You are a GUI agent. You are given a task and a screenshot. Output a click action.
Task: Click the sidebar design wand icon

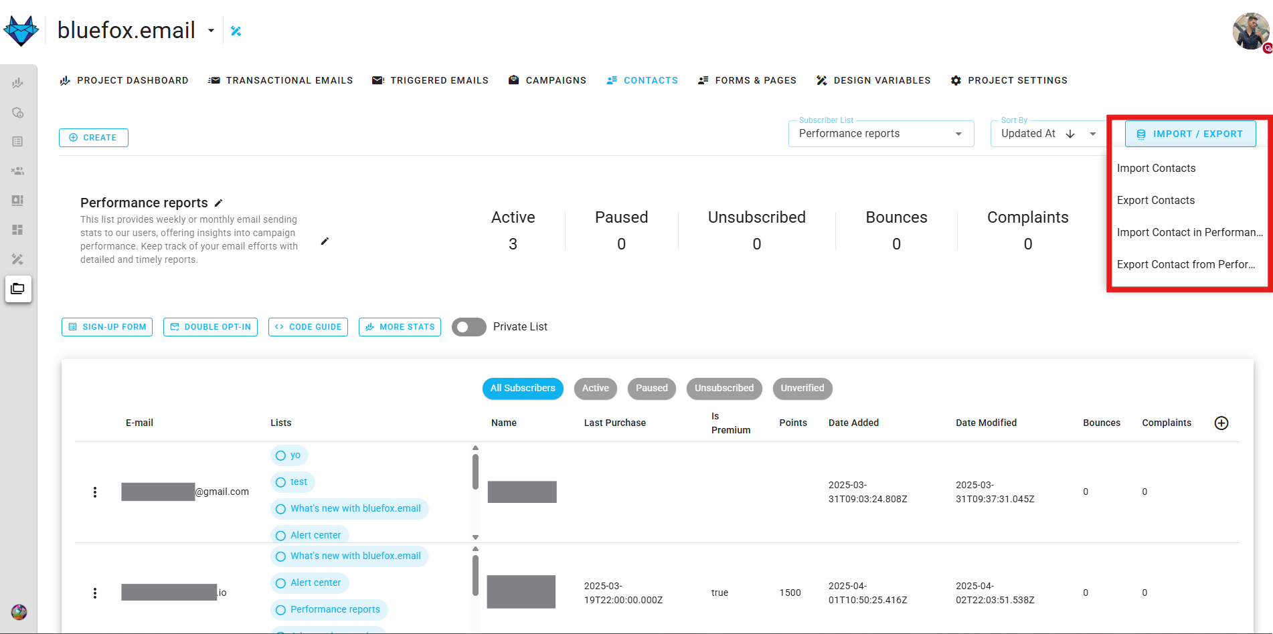(x=18, y=259)
